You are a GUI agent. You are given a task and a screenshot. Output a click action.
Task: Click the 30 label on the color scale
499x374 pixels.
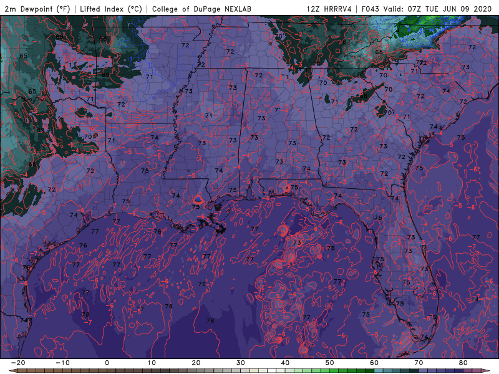point(241,363)
